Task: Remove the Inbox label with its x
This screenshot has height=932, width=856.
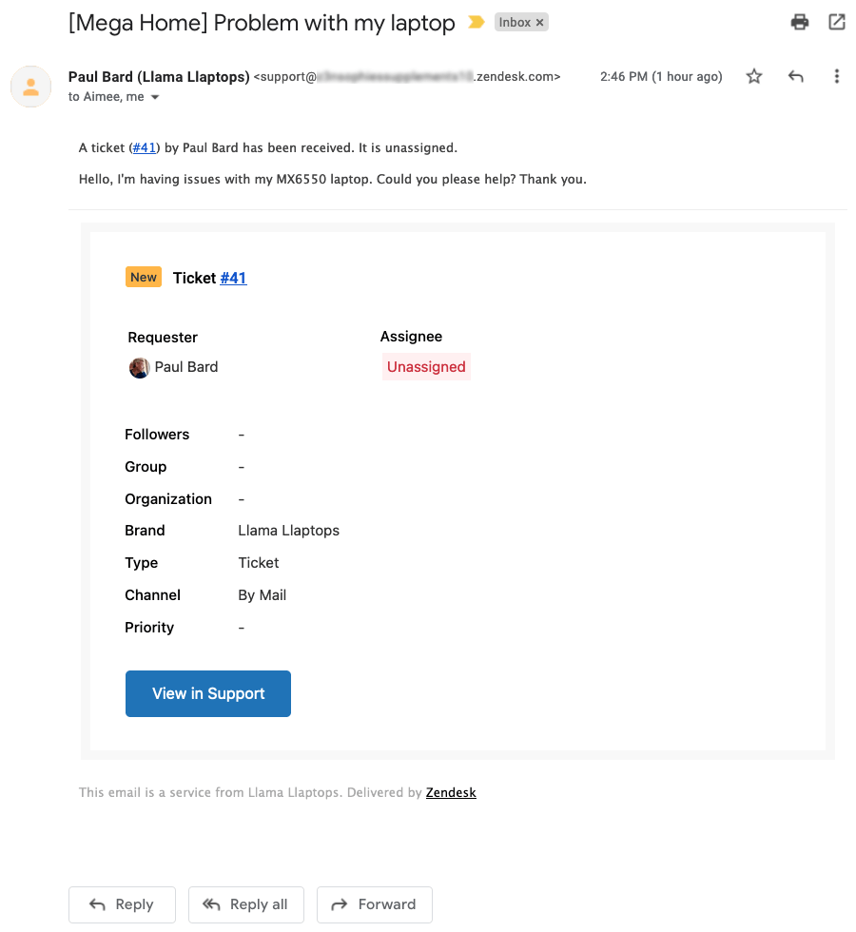Action: pyautogui.click(x=538, y=21)
